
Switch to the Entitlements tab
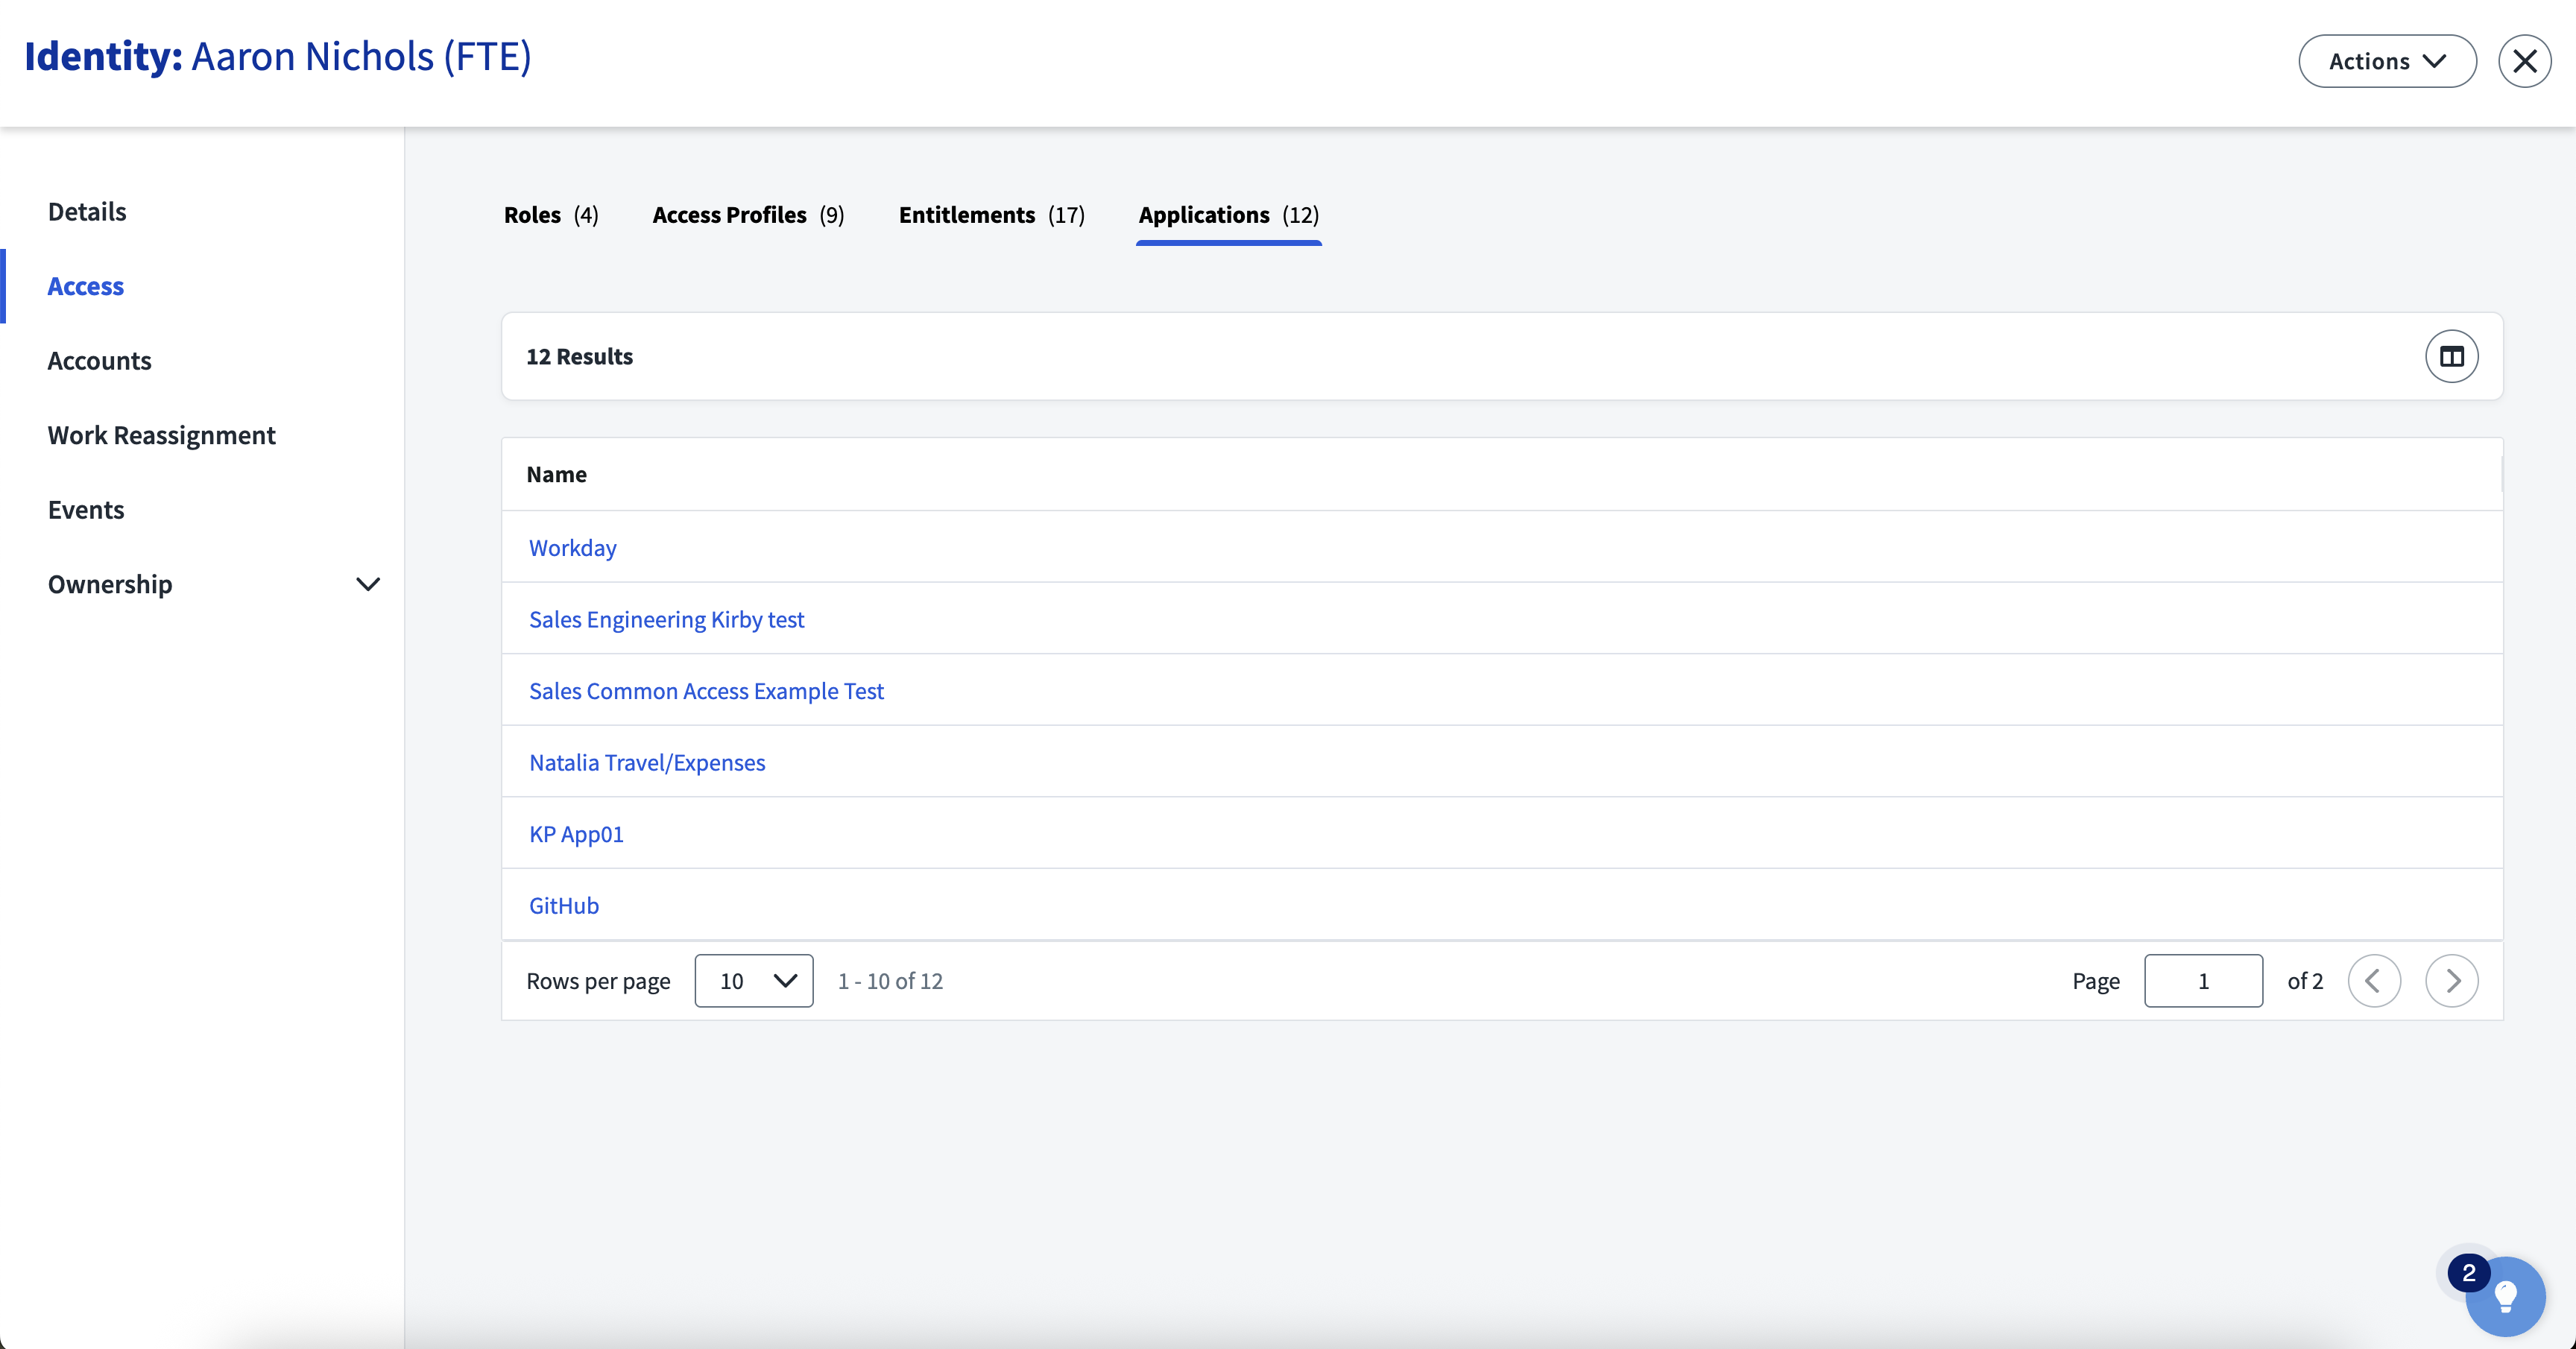(x=990, y=215)
